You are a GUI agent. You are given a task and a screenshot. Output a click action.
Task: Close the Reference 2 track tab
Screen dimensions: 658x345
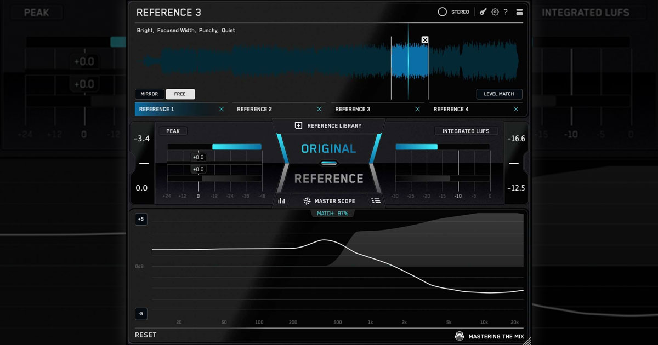[320, 109]
